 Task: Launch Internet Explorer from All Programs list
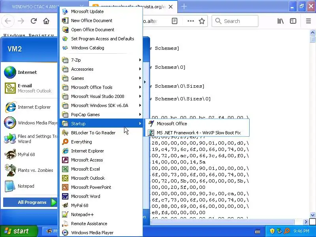(101, 151)
